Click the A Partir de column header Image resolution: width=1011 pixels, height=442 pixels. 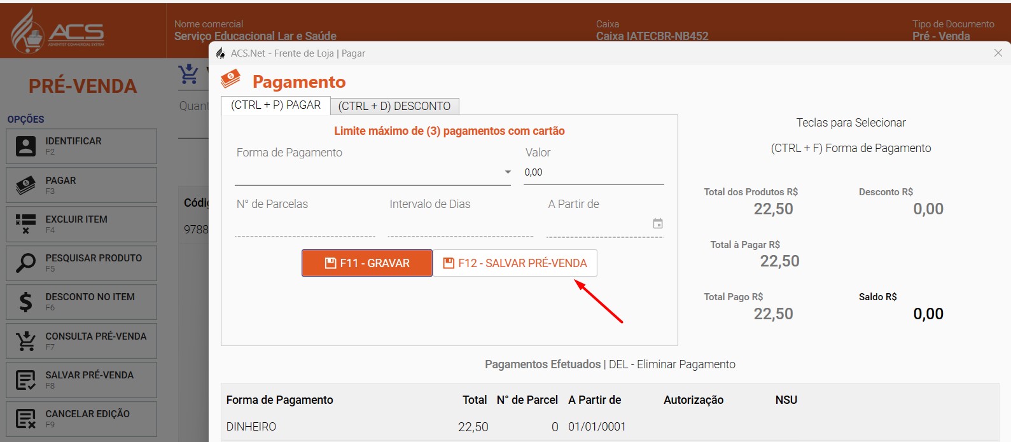(x=595, y=400)
